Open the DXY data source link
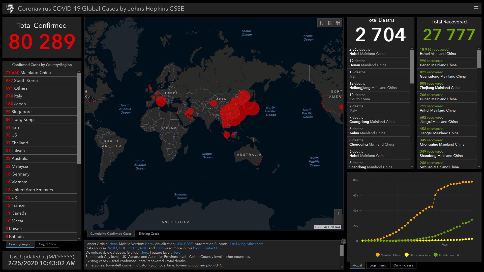484x272 pixels. point(159,248)
